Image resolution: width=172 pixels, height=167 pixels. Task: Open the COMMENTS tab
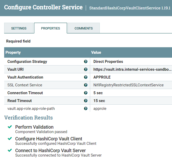click(x=84, y=28)
